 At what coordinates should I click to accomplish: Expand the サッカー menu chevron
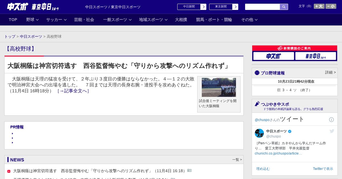pos(65,20)
